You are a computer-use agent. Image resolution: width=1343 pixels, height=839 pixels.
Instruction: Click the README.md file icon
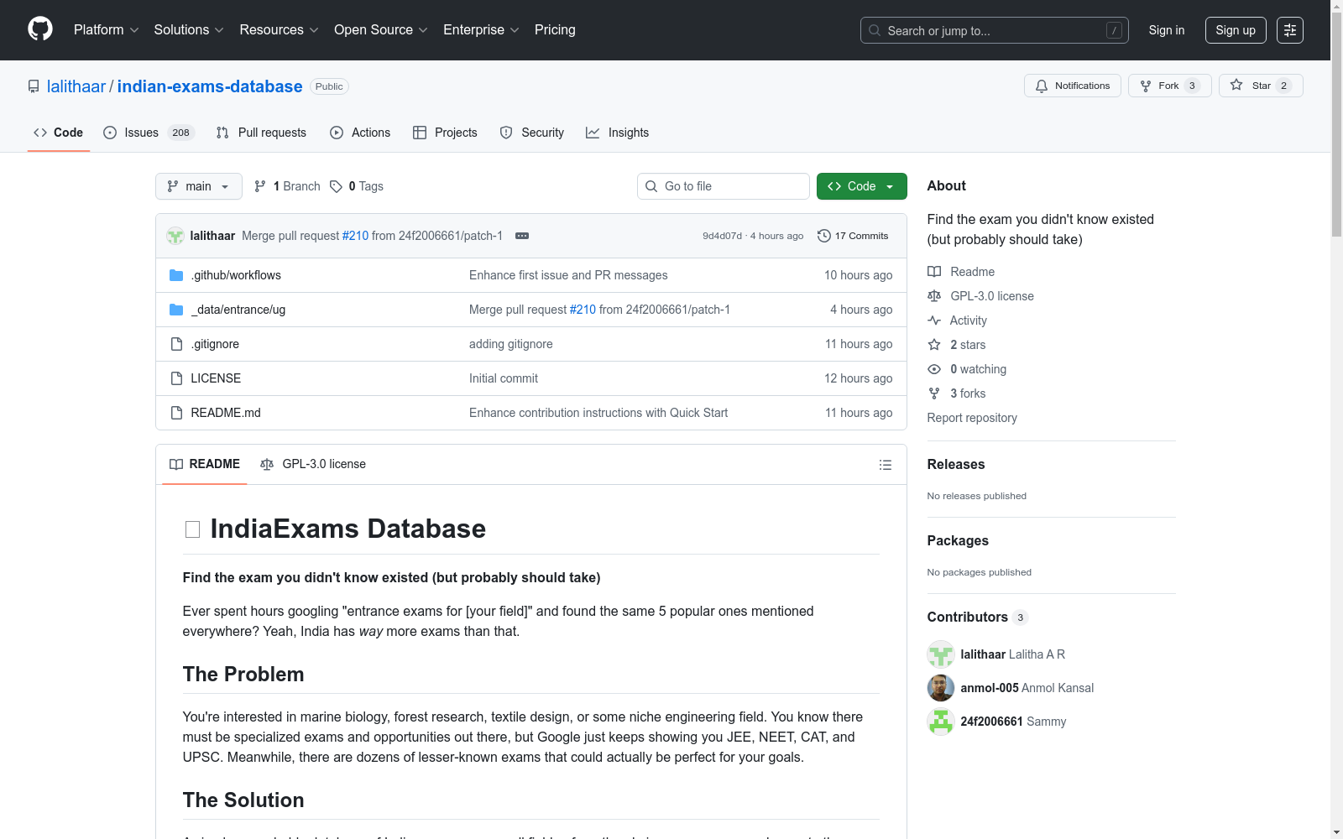click(176, 413)
